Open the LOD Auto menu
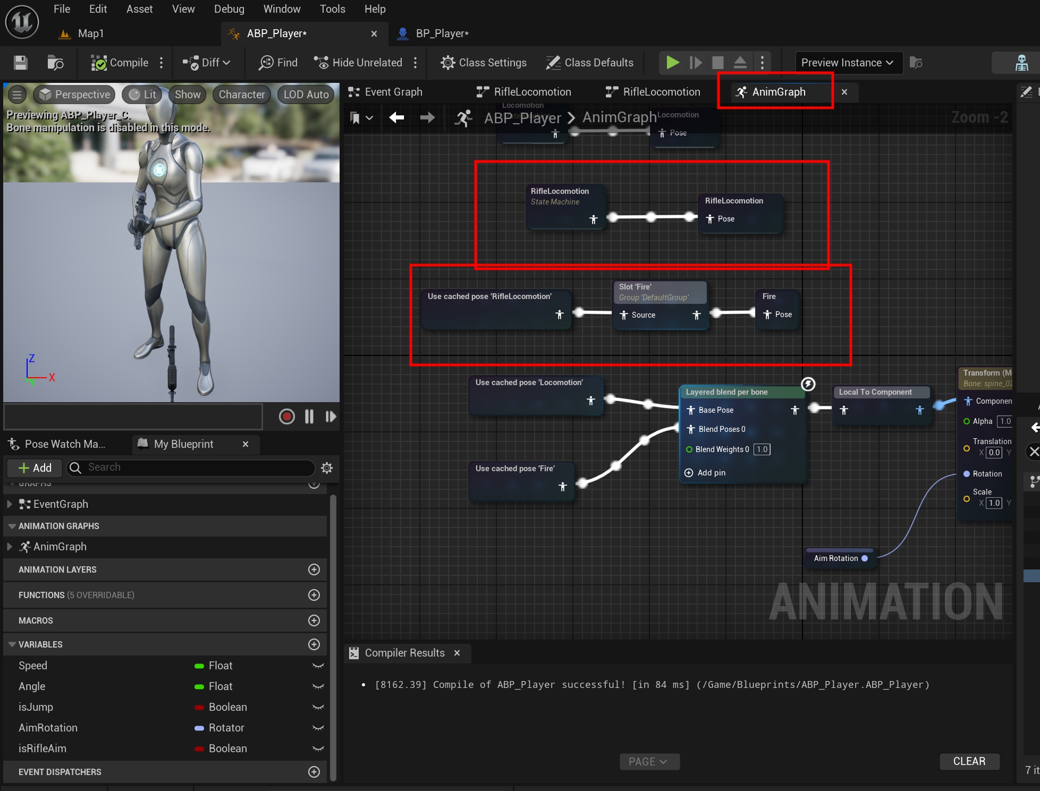This screenshot has width=1040, height=791. tap(306, 95)
